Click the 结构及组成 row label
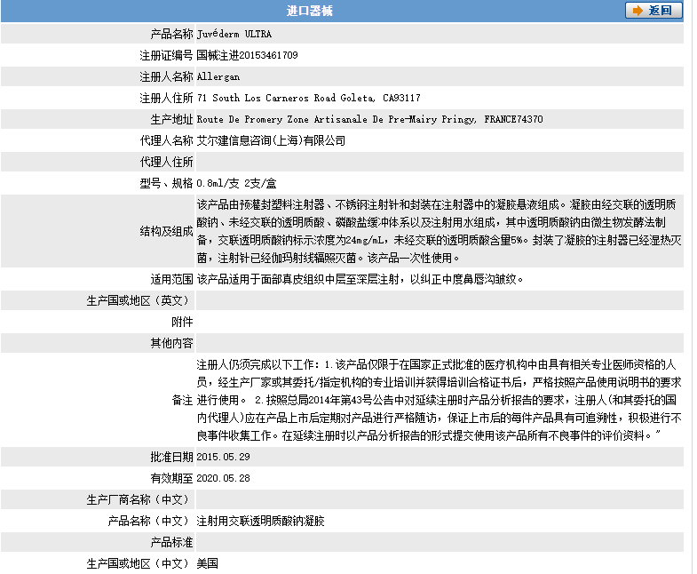Screen dimensions: 697x574 166,231
